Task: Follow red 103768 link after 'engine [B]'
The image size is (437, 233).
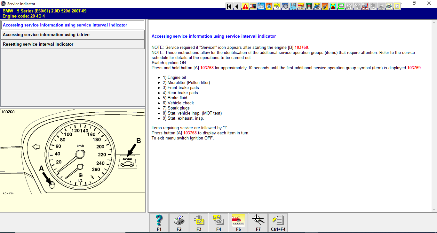Action: (x=301, y=48)
